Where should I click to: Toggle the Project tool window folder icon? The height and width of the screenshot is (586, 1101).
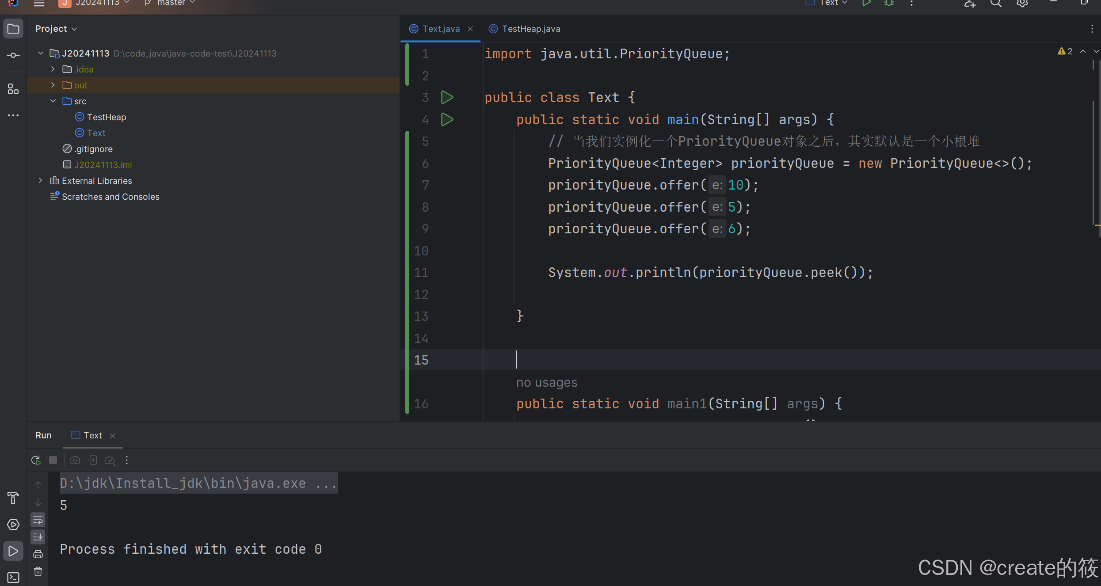[x=13, y=29]
